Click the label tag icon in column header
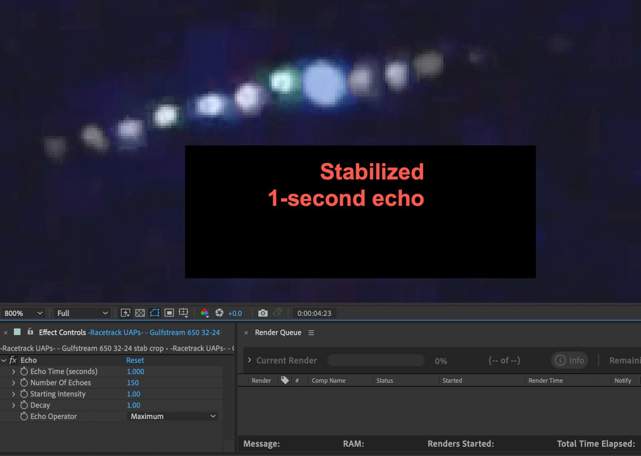This screenshot has height=456, width=641. 285,380
